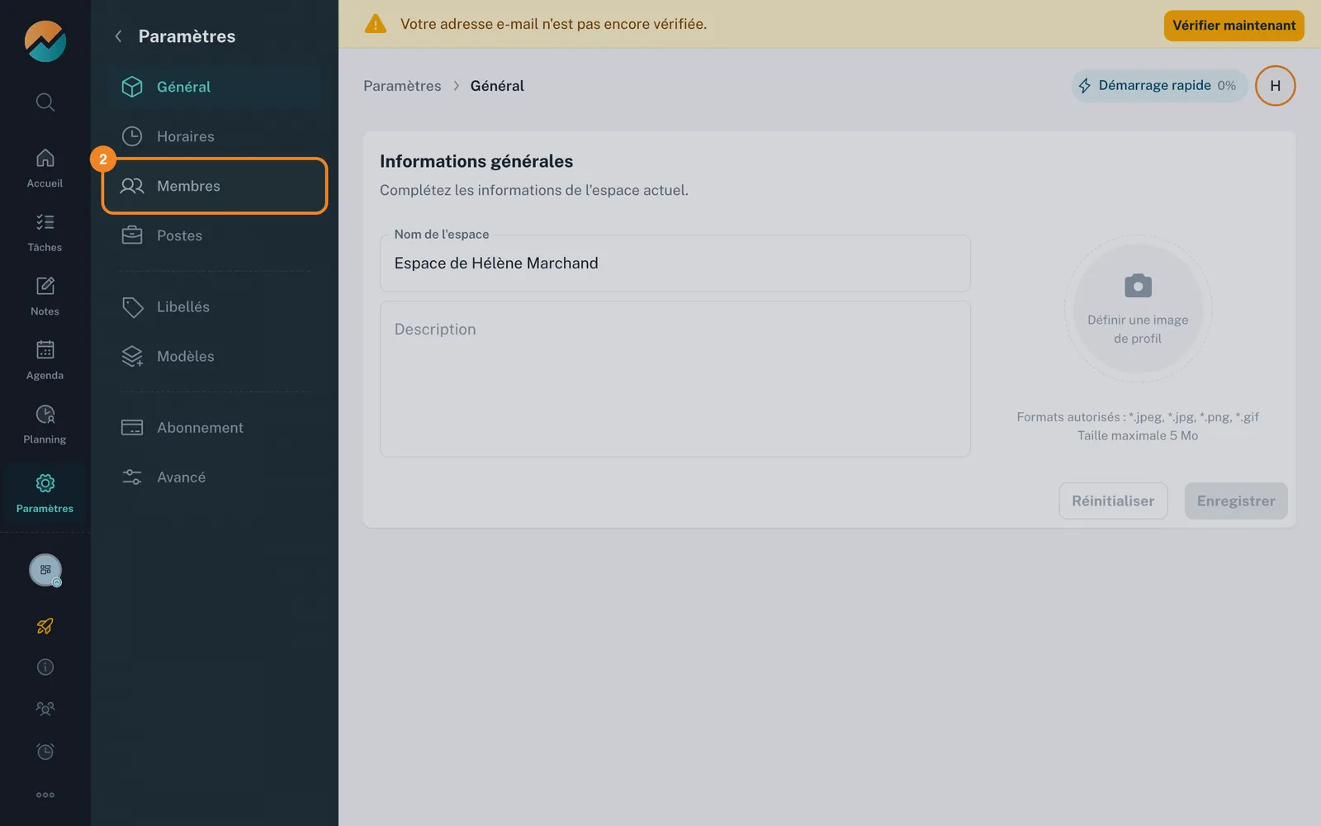This screenshot has width=1321, height=826.
Task: Open the Notes section
Action: point(45,297)
